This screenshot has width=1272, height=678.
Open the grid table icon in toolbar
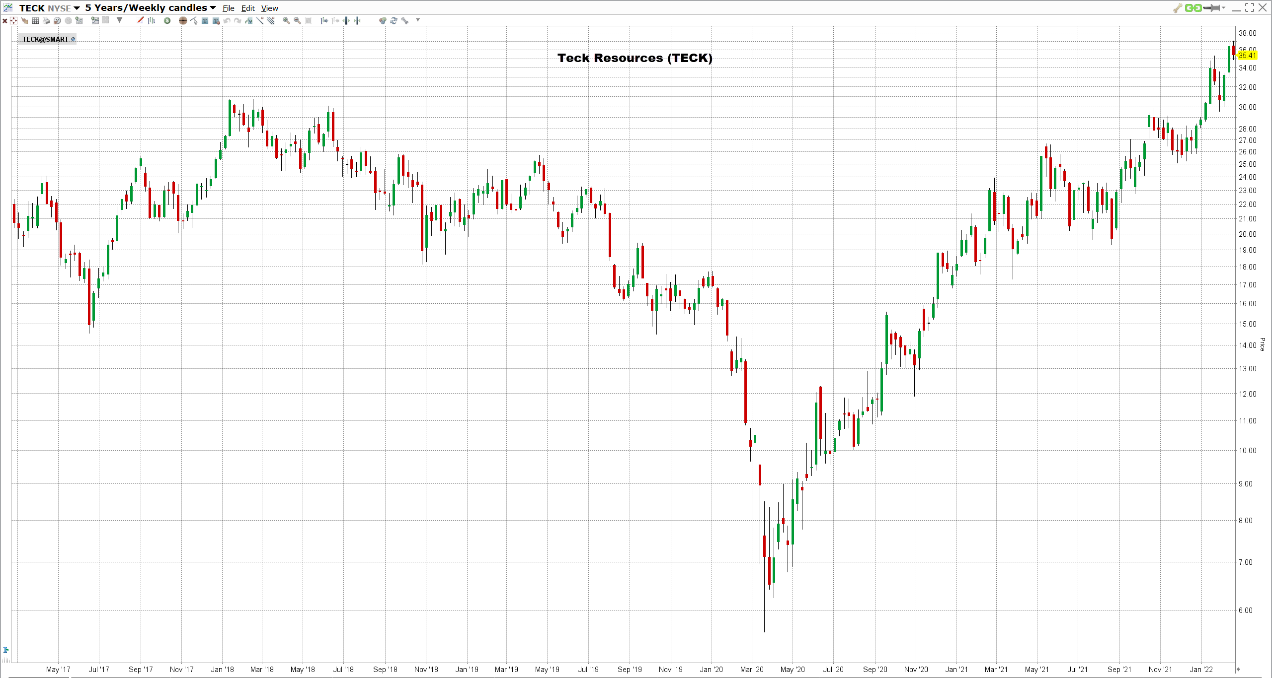tap(35, 20)
